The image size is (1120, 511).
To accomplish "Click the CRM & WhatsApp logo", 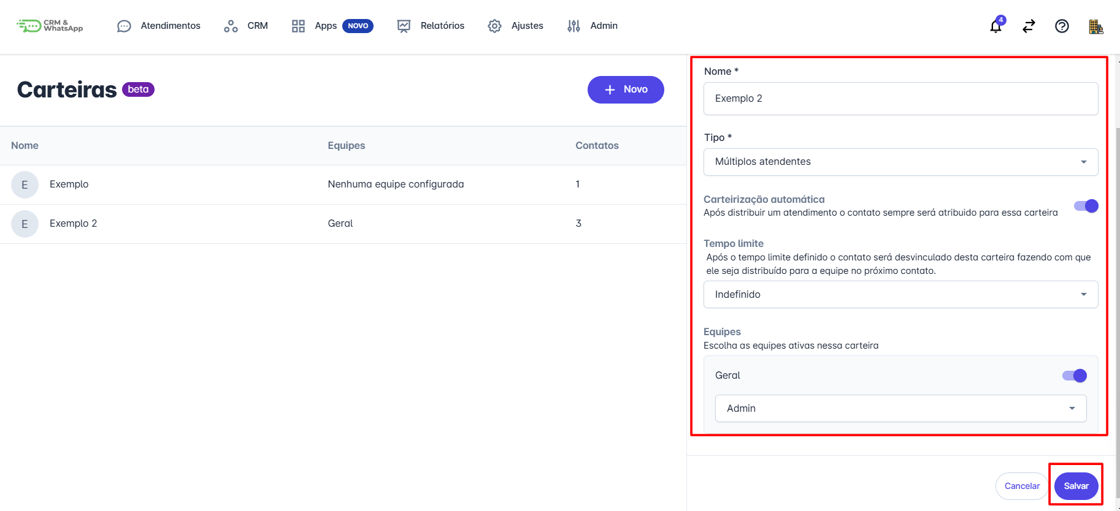I will [50, 26].
